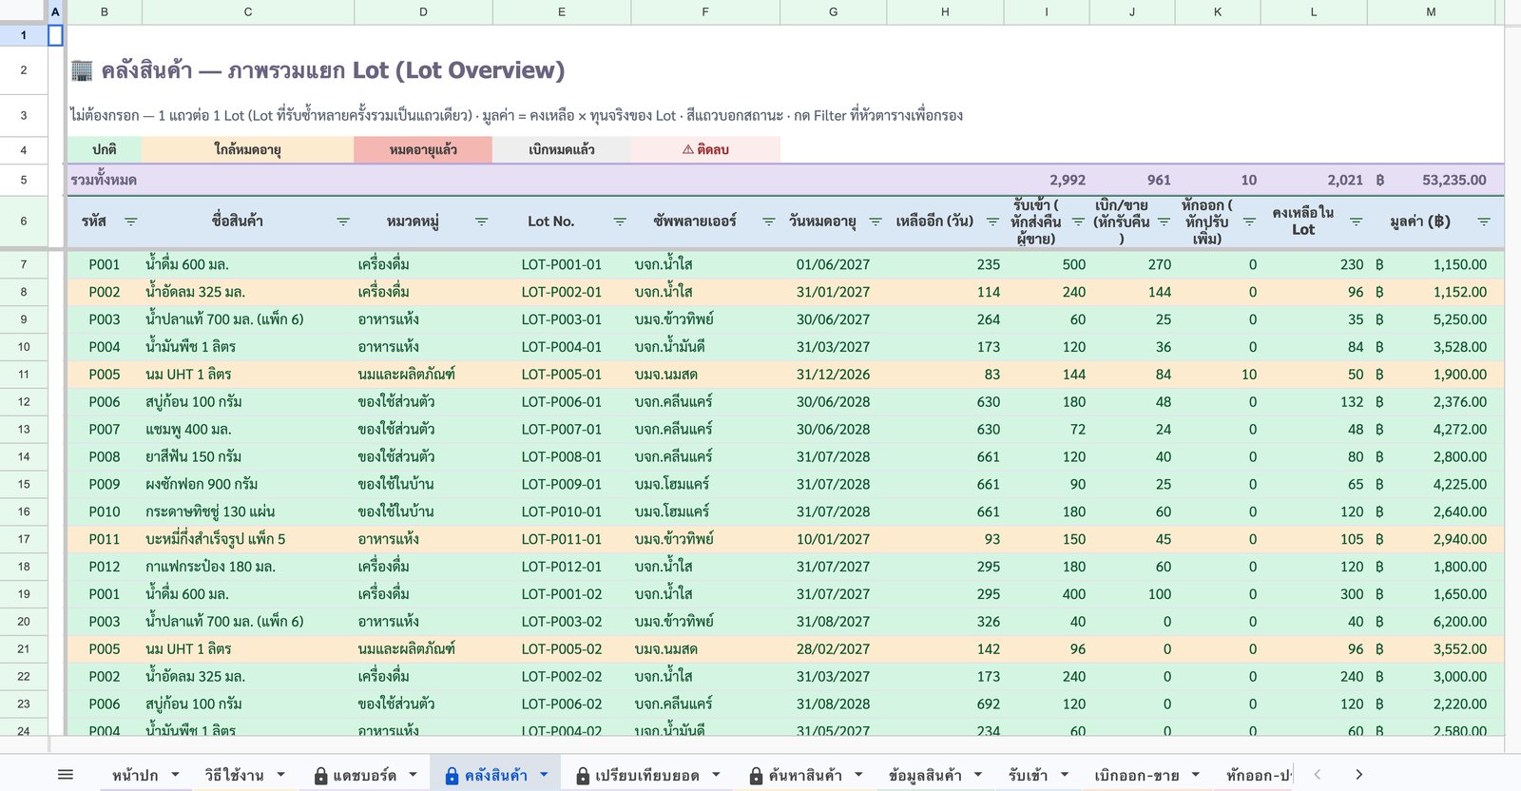Open filter icon on หมวดหมู่ column header
The height and width of the screenshot is (791, 1521).
point(482,222)
